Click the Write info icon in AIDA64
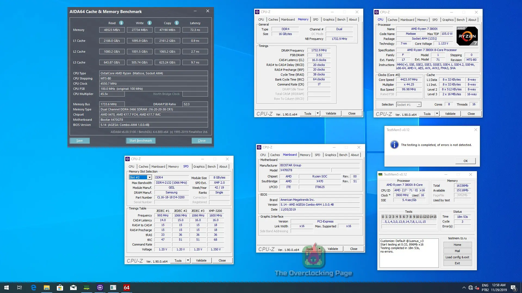Screen dimensions: 522x293 (150, 23)
